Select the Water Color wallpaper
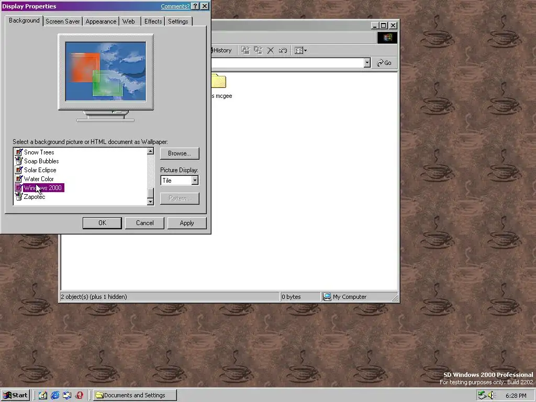 point(39,179)
